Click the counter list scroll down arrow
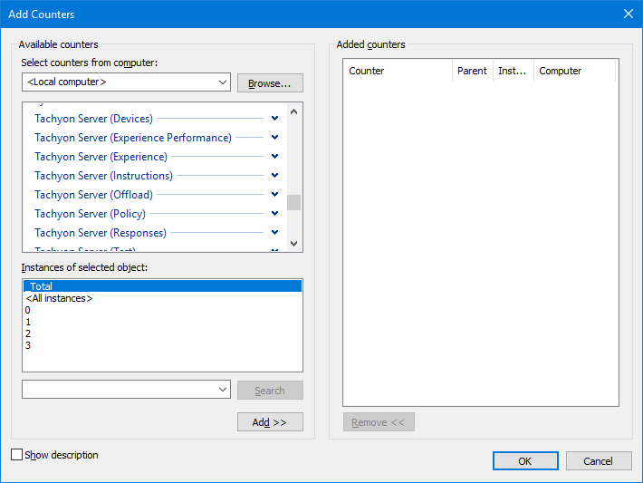The height and width of the screenshot is (483, 643). pos(293,244)
